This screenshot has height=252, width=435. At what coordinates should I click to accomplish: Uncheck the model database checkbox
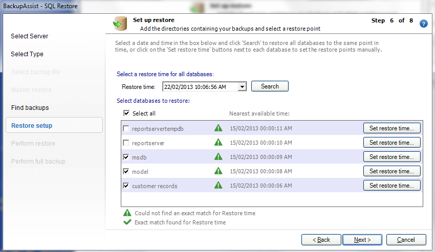pos(126,171)
